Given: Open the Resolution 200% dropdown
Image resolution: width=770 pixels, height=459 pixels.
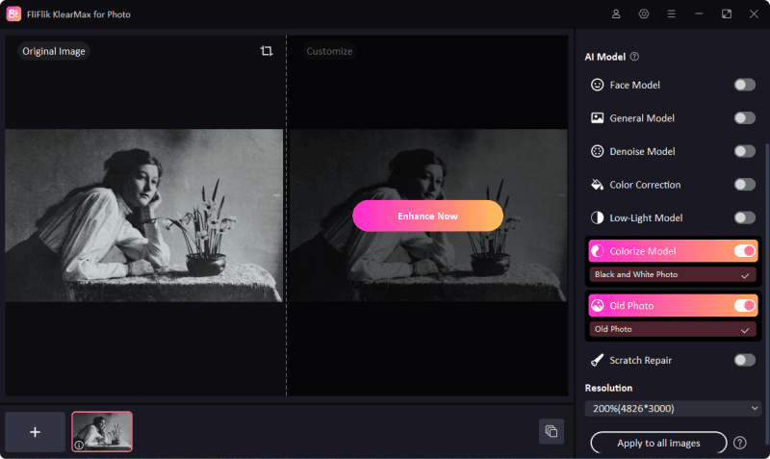Looking at the screenshot, I should 673,409.
